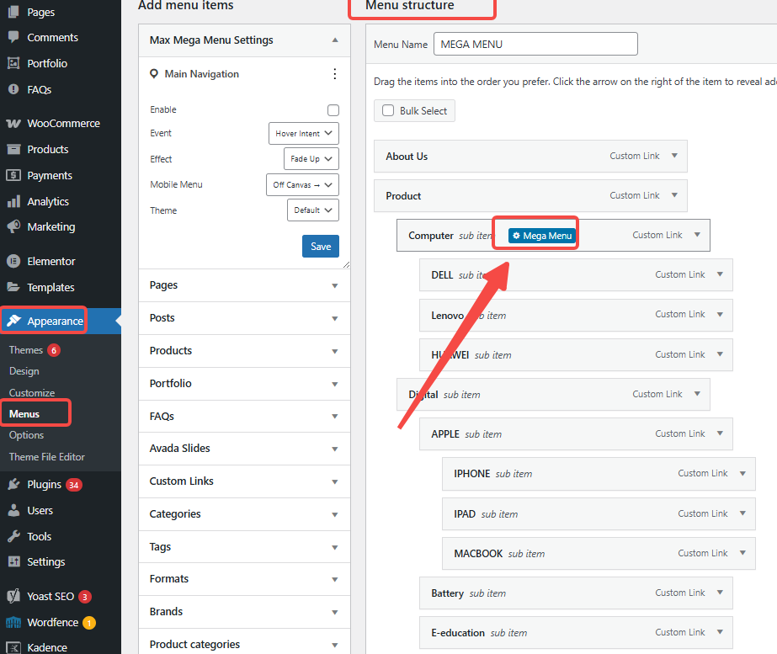Open the Effect dropdown showing Fade Up
The width and height of the screenshot is (777, 654).
(311, 159)
